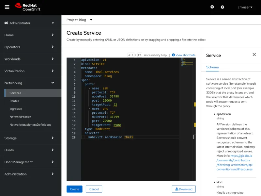Open the navigation hamburger menu
The width and height of the screenshot is (261, 196).
coord(7,7)
